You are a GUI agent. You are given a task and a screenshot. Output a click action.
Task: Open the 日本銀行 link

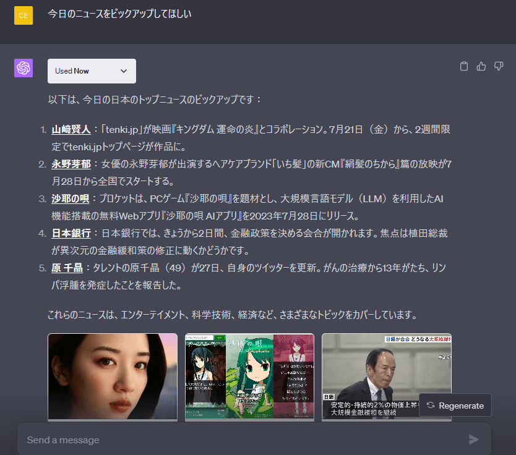(x=71, y=234)
